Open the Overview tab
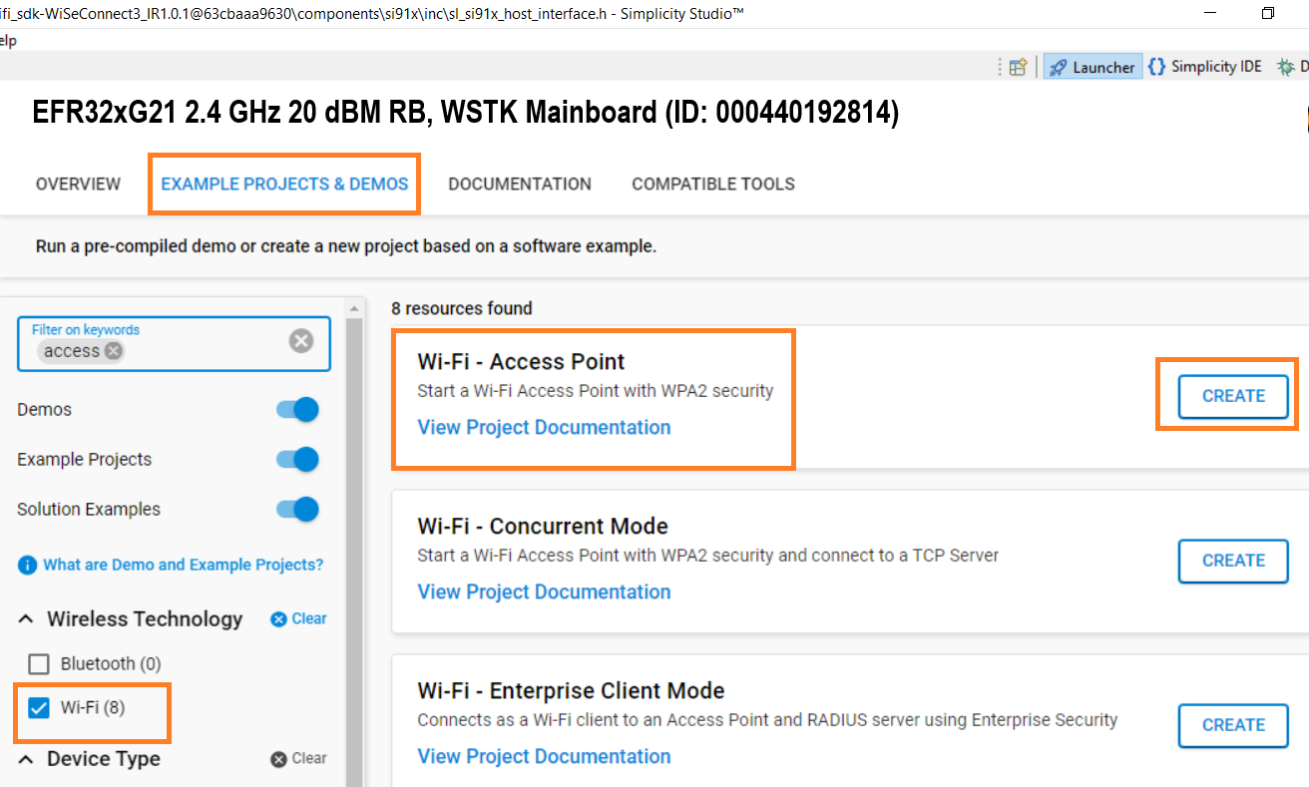The width and height of the screenshot is (1309, 787). (78, 184)
